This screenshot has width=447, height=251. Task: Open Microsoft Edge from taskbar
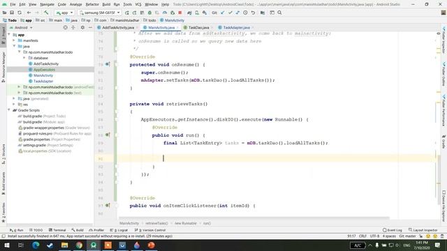click(x=36, y=245)
